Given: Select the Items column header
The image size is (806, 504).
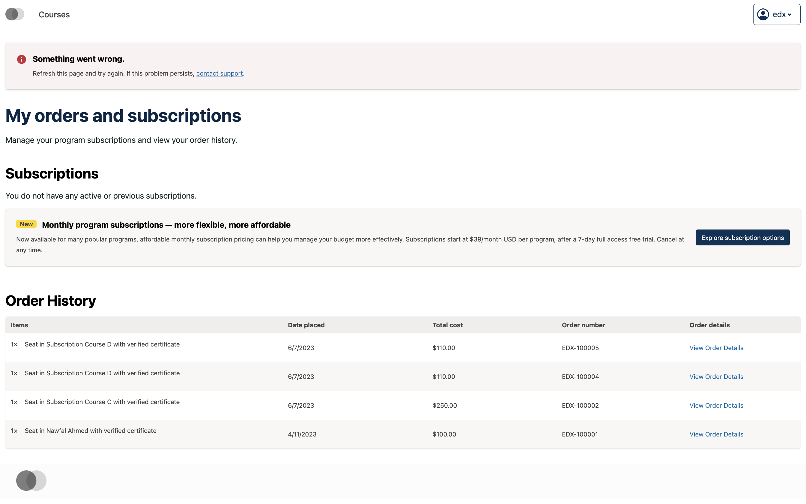Looking at the screenshot, I should [19, 325].
